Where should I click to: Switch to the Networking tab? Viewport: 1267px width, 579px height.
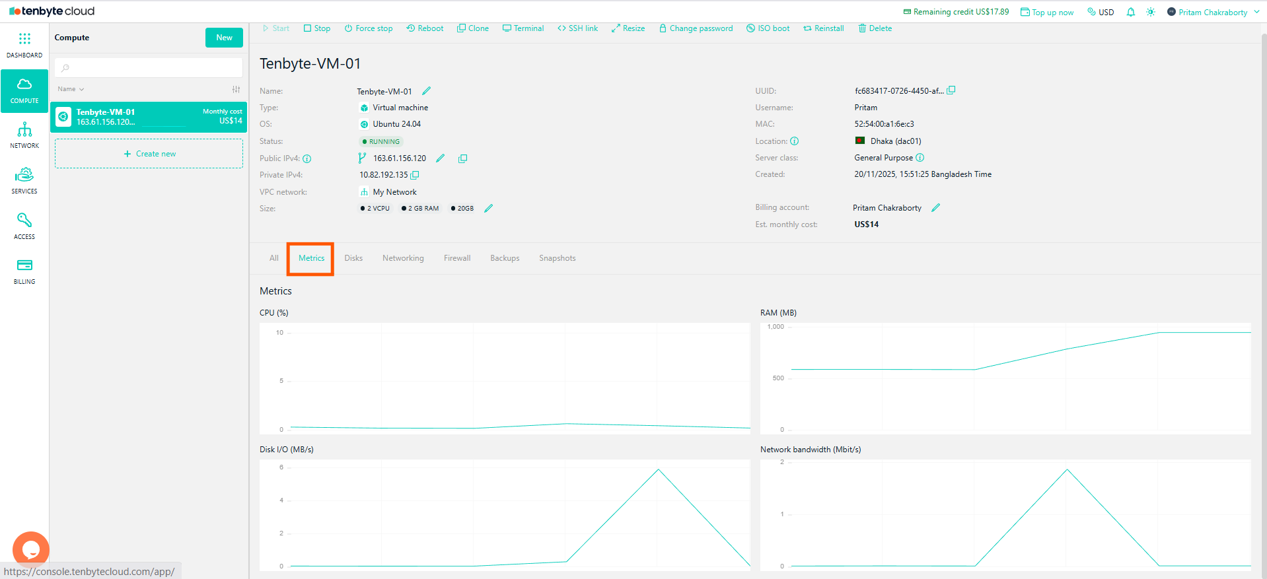click(x=403, y=258)
